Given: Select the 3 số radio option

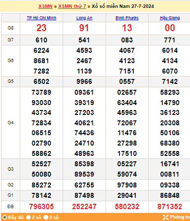Looking at the screenshot, I should pos(46,217).
